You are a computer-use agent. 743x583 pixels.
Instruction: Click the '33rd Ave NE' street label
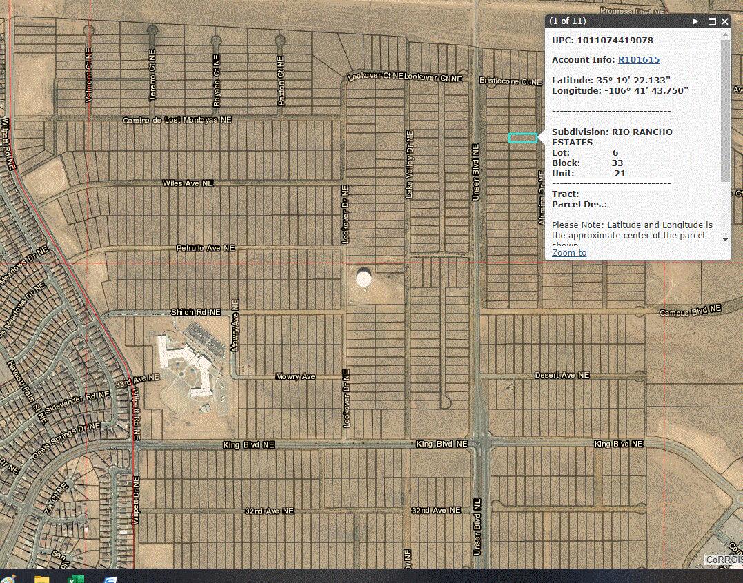[137, 381]
